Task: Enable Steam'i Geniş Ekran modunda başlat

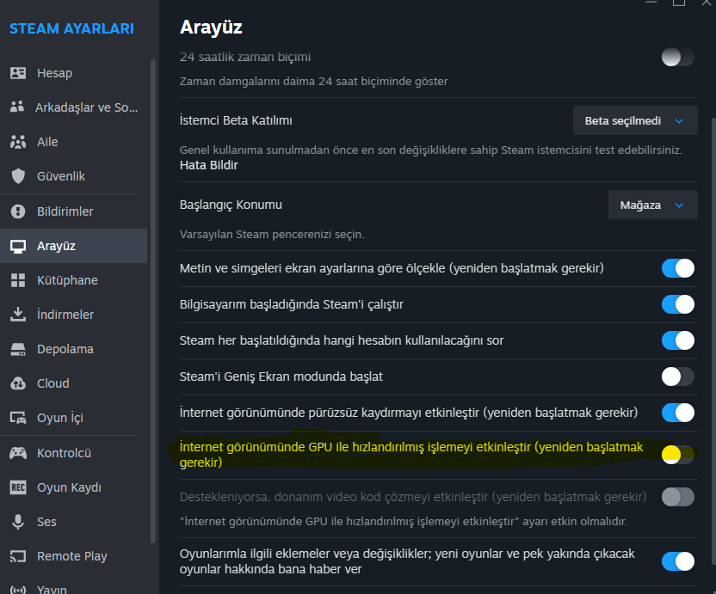Action: point(677,377)
